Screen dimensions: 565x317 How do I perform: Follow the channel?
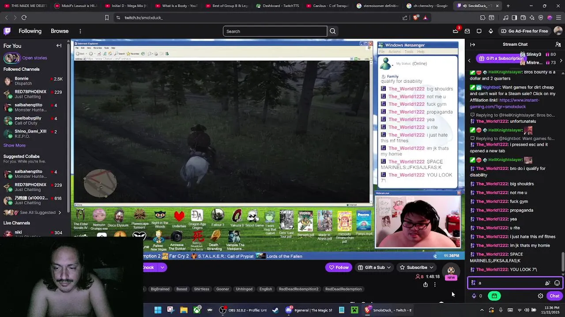coord(339,267)
